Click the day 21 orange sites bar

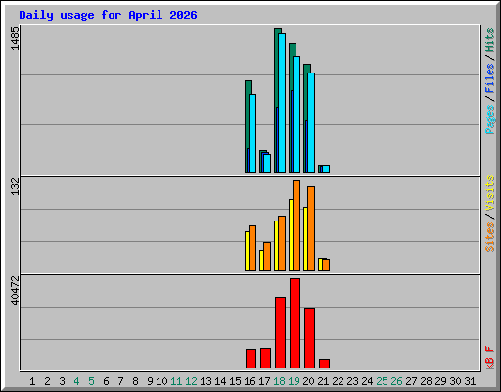point(326,265)
